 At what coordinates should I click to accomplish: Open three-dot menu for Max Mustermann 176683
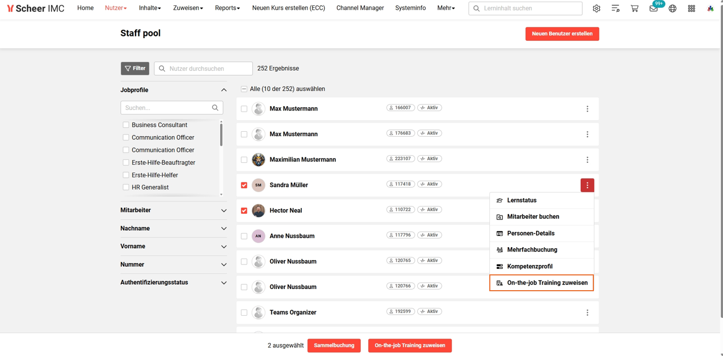(587, 134)
